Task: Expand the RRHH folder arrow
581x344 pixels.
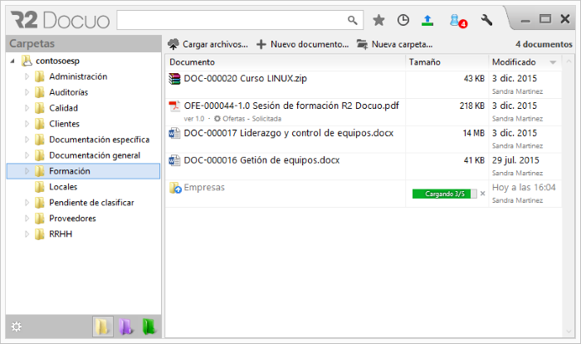Action: tap(27, 234)
